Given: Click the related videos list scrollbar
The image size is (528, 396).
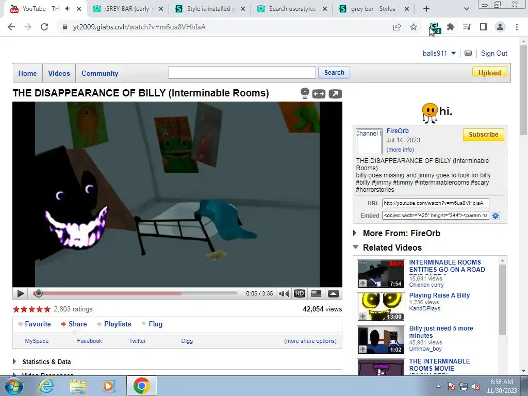Looking at the screenshot, I should click(502, 300).
